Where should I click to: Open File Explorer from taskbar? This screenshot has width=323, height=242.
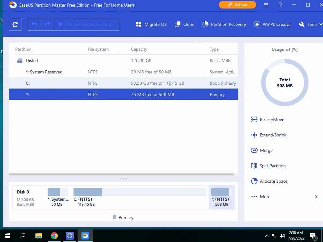38,236
